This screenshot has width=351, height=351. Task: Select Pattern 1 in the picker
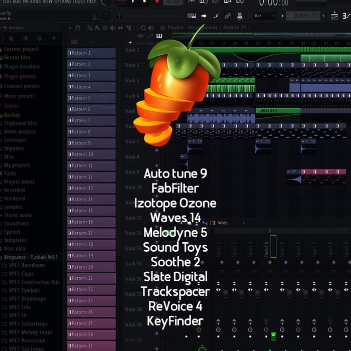pos(91,53)
